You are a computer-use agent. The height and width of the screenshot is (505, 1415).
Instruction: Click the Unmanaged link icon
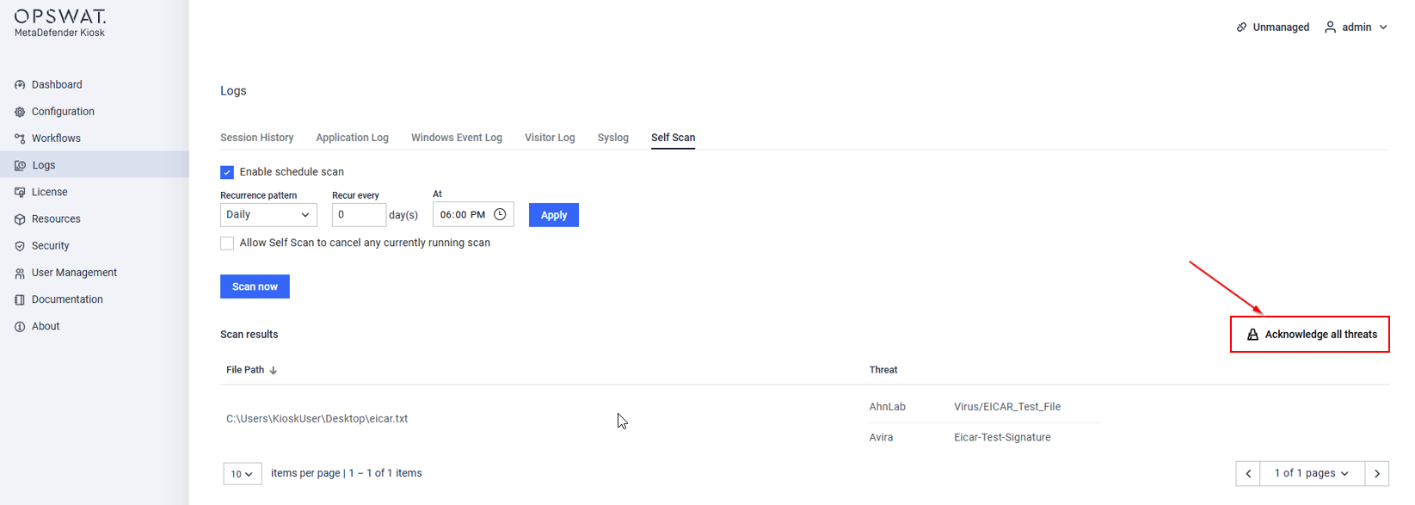[x=1241, y=28]
